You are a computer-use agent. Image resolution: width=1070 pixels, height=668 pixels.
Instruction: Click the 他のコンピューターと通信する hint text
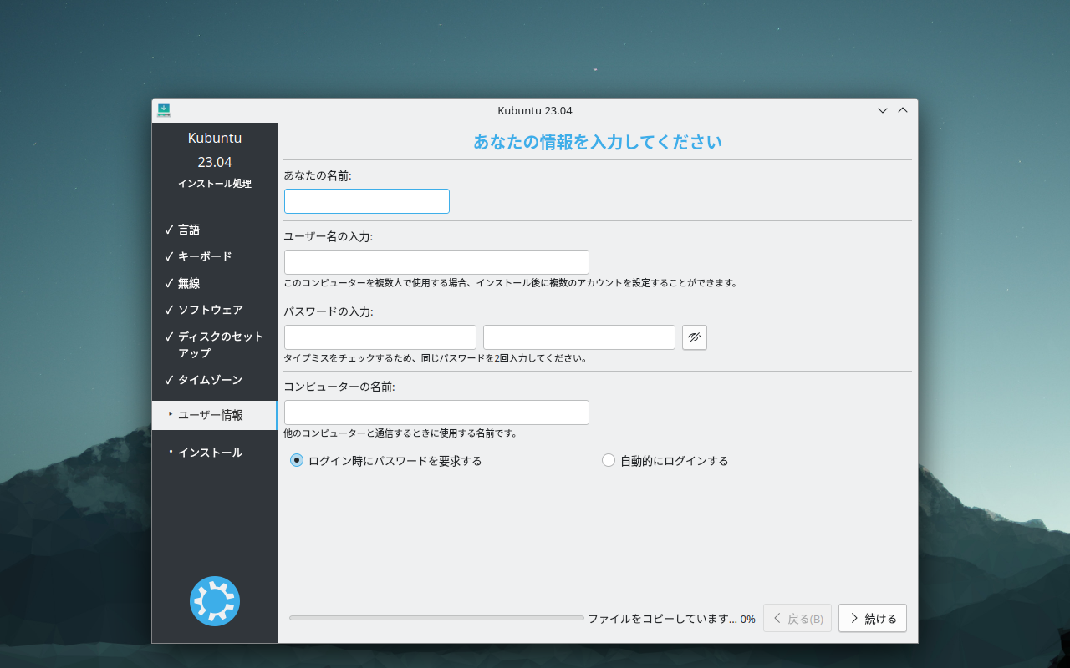pyautogui.click(x=400, y=433)
